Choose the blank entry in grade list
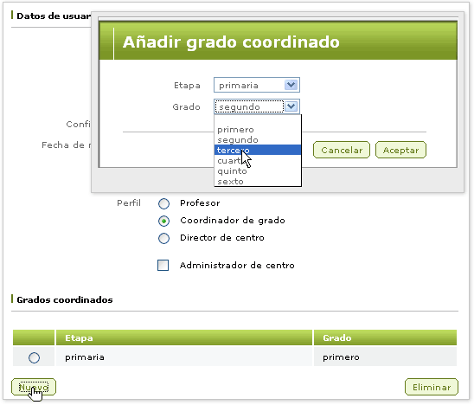 tap(258, 120)
